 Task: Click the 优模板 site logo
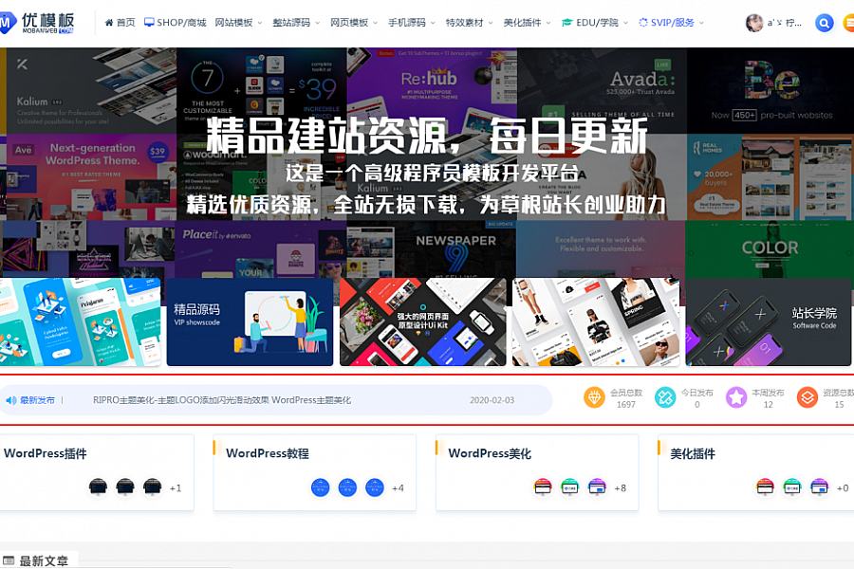(x=37, y=23)
